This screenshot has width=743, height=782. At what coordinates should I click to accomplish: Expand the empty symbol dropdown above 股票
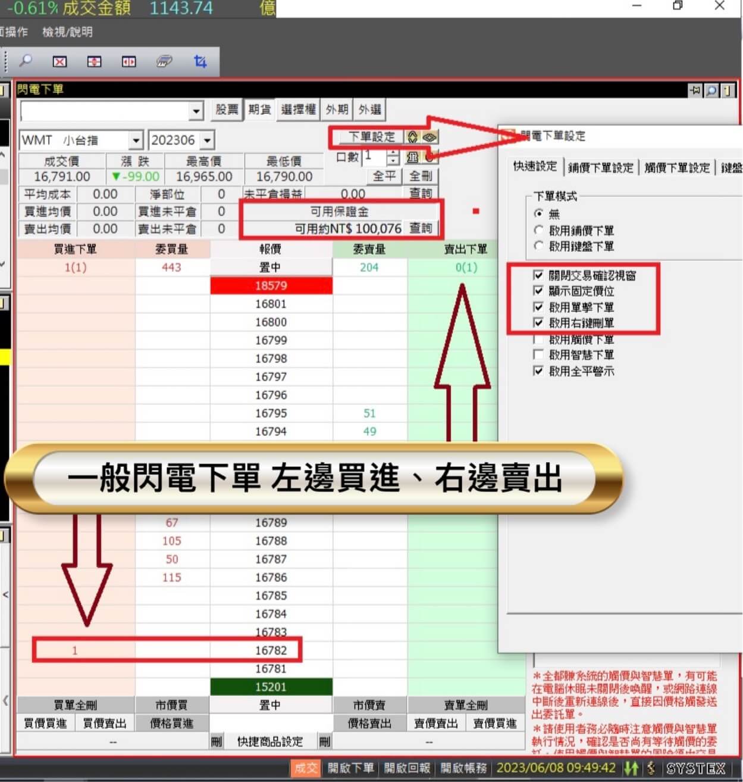[x=196, y=111]
